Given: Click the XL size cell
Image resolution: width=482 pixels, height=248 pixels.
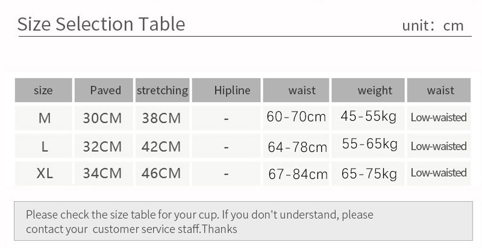Looking at the screenshot, I should coord(43,174).
